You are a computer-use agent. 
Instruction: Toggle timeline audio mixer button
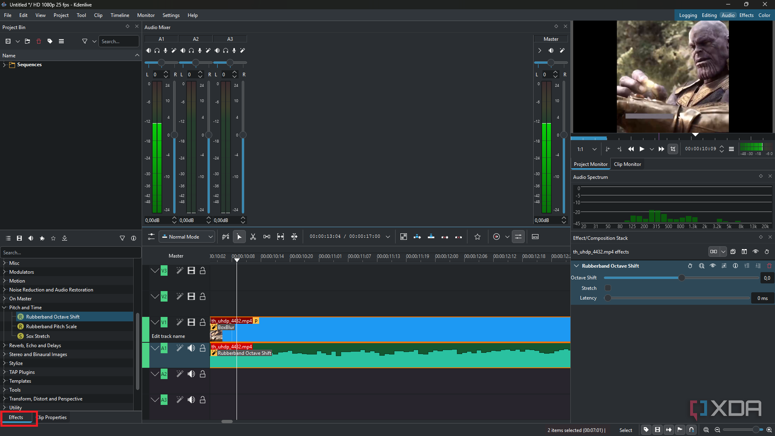tap(518, 237)
